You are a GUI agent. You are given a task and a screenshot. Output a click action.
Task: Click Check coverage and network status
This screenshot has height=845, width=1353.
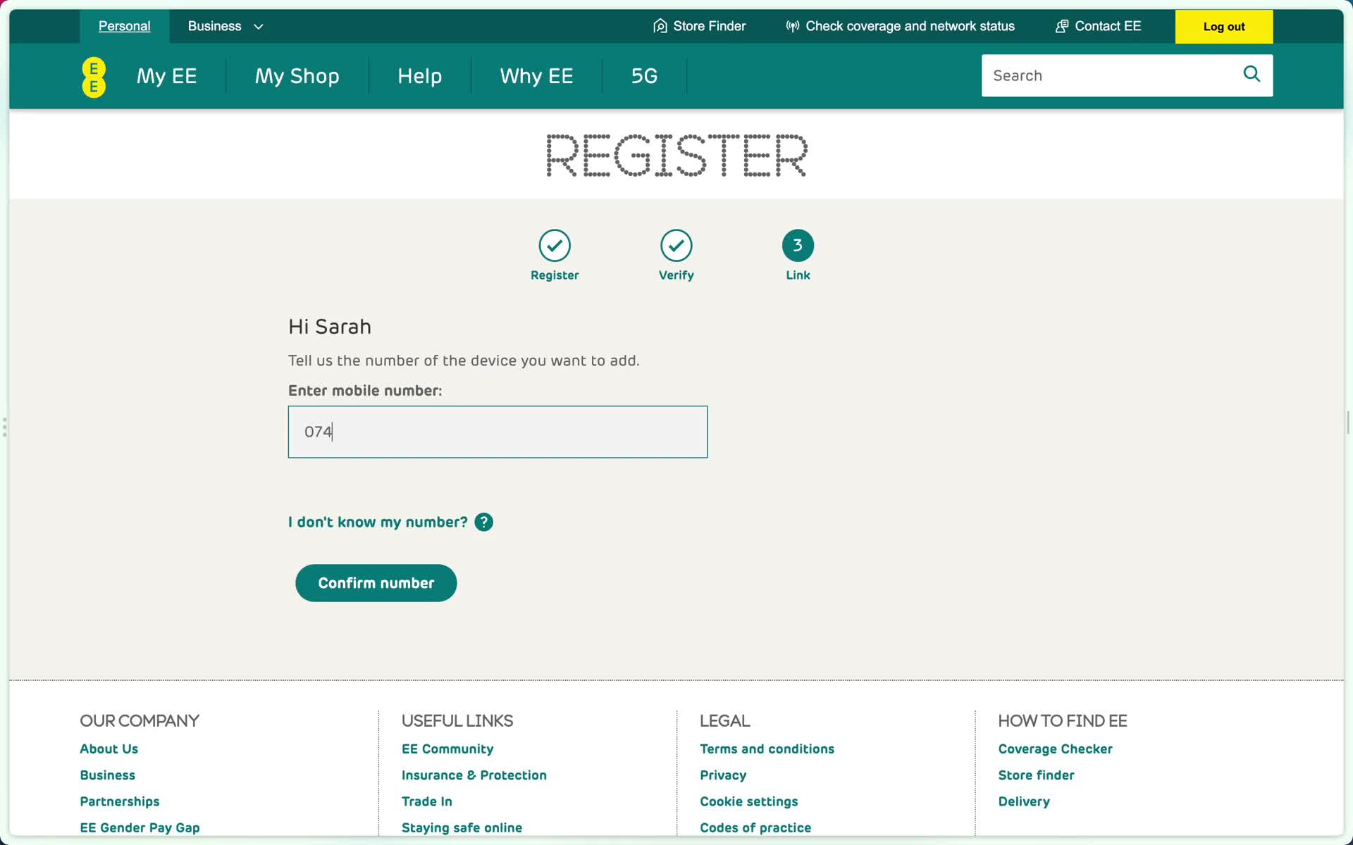[x=910, y=26]
